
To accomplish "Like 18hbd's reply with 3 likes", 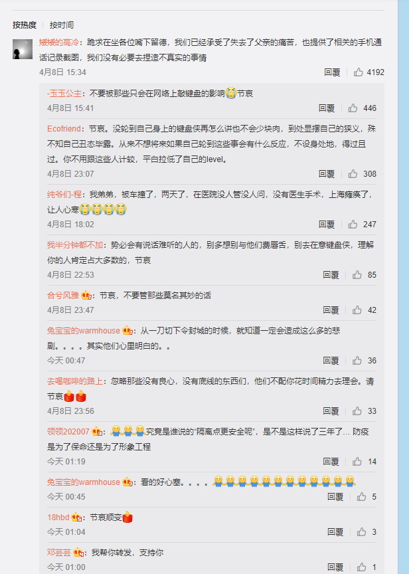I will pyautogui.click(x=361, y=531).
